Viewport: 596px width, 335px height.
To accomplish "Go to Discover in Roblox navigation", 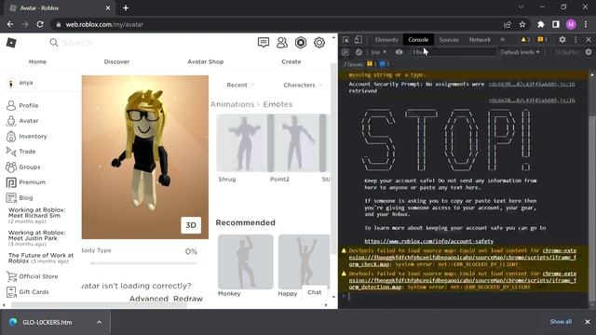I will click(x=116, y=61).
